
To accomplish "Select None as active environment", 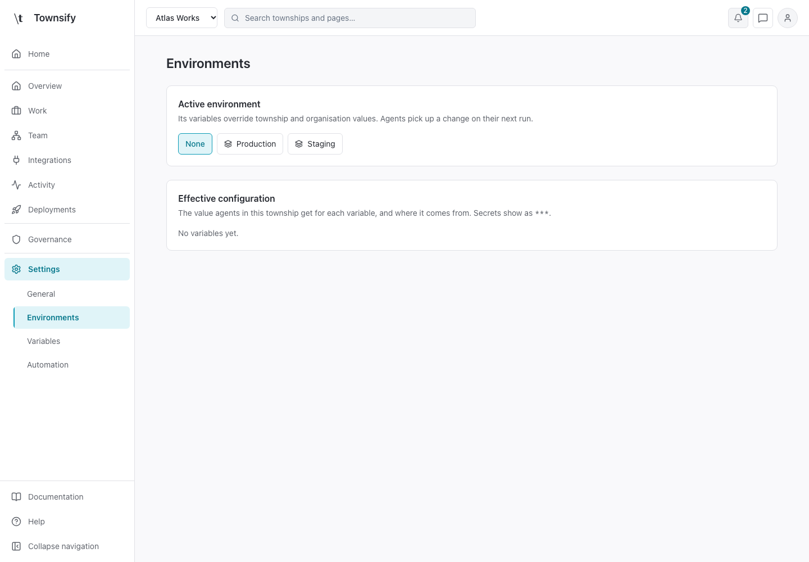I will pyautogui.click(x=195, y=144).
